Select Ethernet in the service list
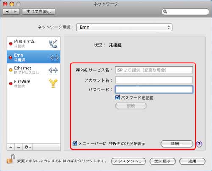Screen dimensions: 212x171 tap(33, 70)
